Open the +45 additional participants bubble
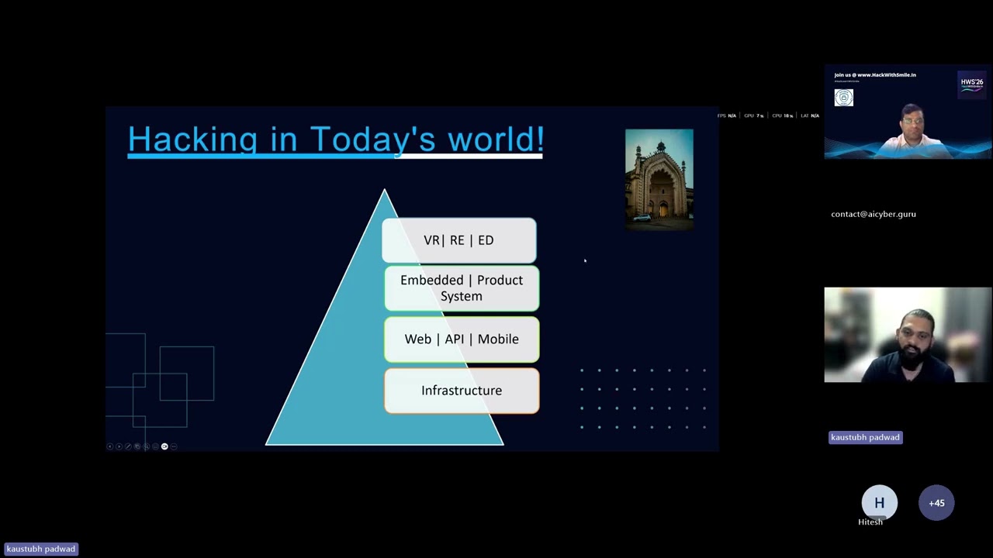The image size is (993, 558). click(936, 503)
